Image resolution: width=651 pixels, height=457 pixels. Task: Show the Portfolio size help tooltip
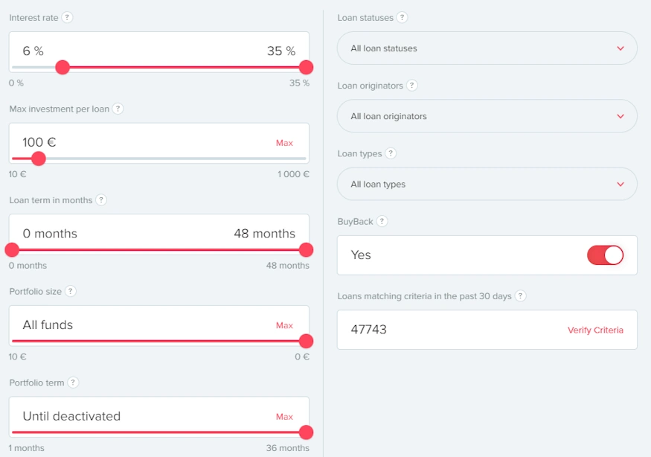pos(71,291)
